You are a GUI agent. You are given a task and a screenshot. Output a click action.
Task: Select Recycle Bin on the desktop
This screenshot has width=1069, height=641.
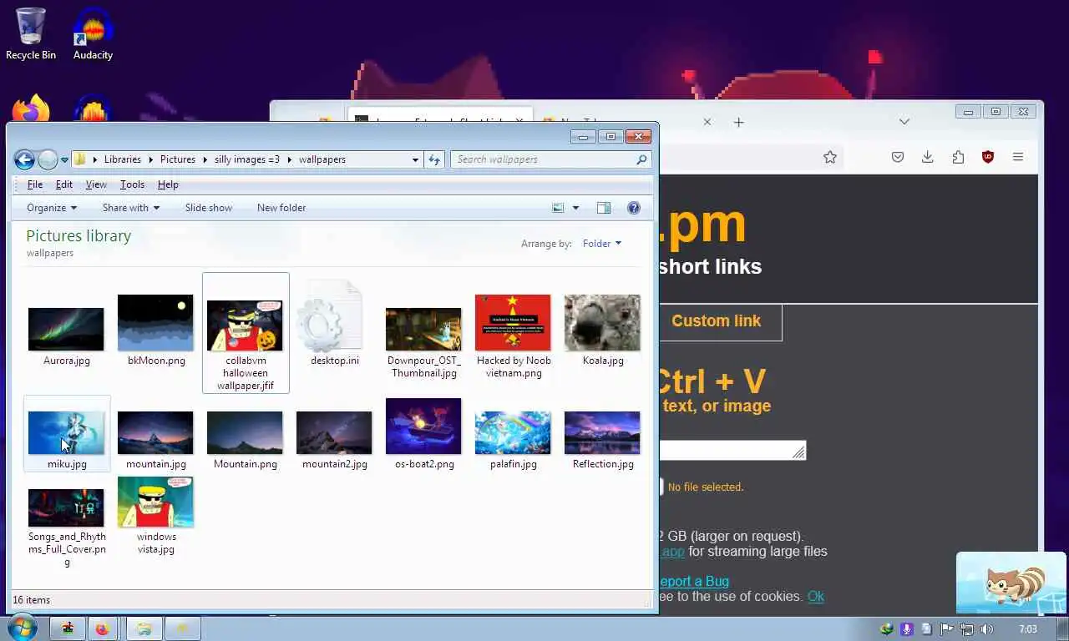pos(31,33)
